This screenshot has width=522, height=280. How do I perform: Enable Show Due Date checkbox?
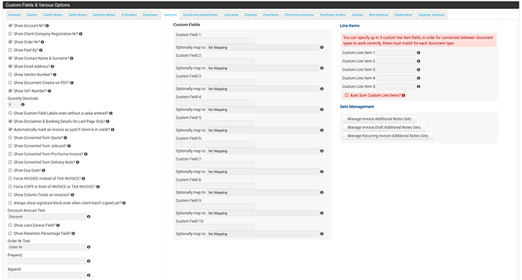[10, 170]
